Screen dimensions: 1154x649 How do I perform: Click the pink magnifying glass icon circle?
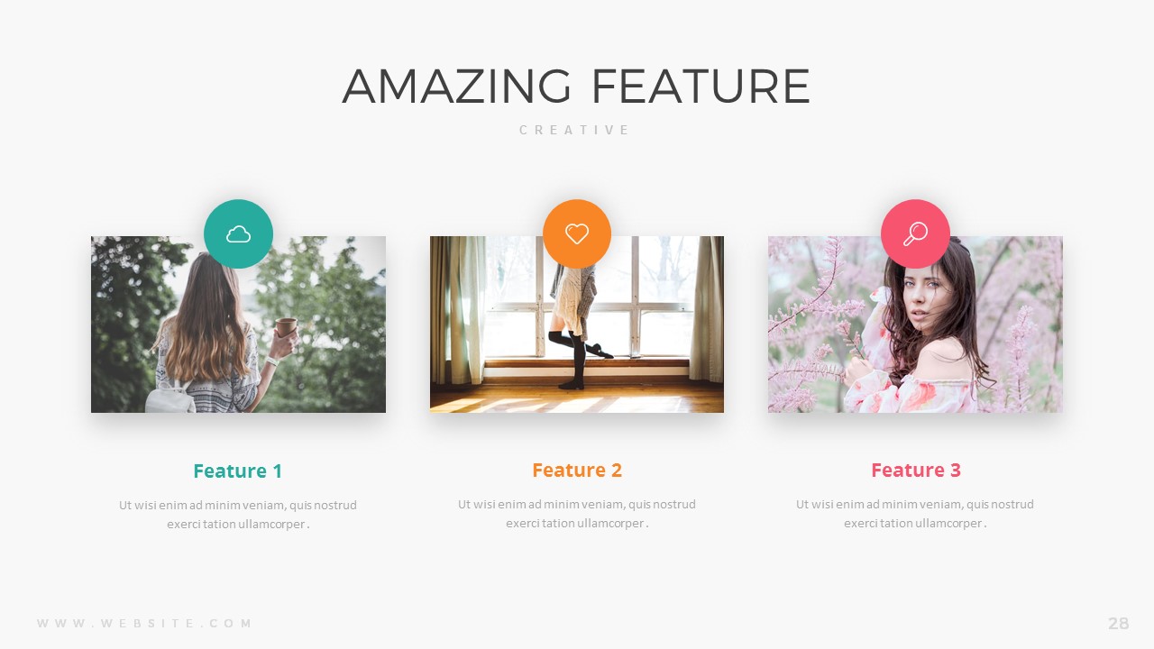[915, 234]
